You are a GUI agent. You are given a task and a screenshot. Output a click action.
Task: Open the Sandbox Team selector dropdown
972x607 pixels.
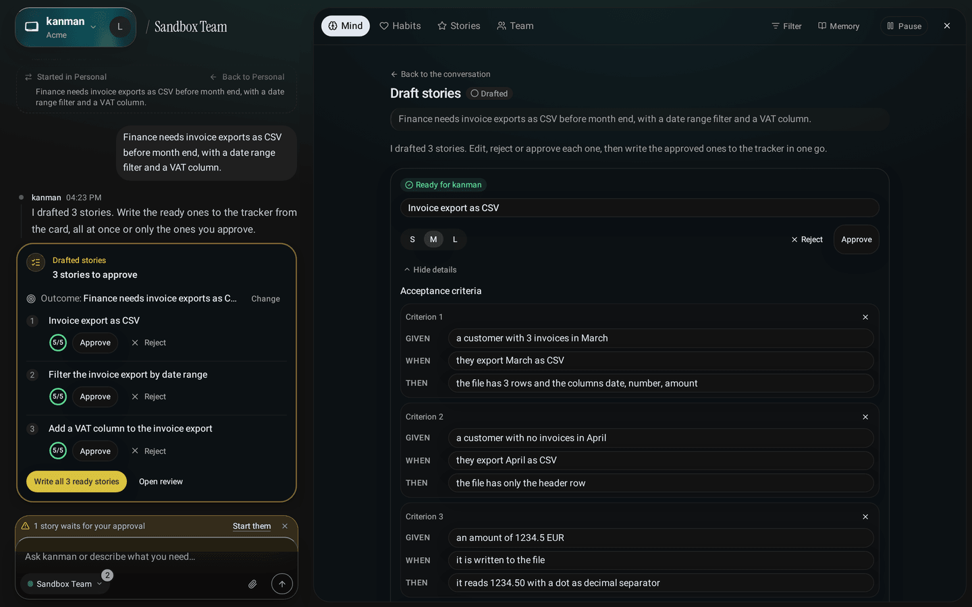coord(65,584)
